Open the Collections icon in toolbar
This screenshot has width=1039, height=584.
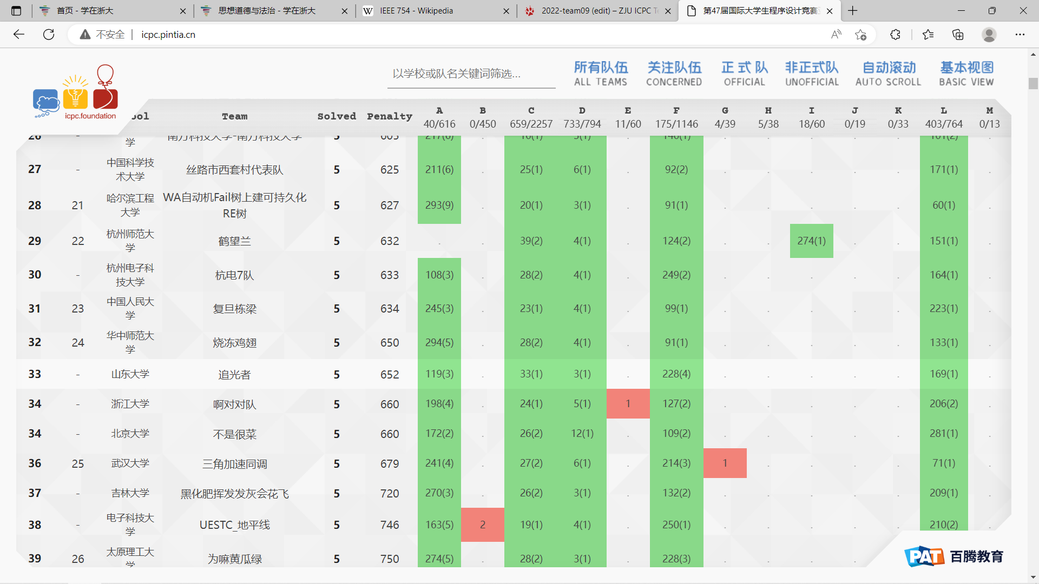(x=958, y=35)
